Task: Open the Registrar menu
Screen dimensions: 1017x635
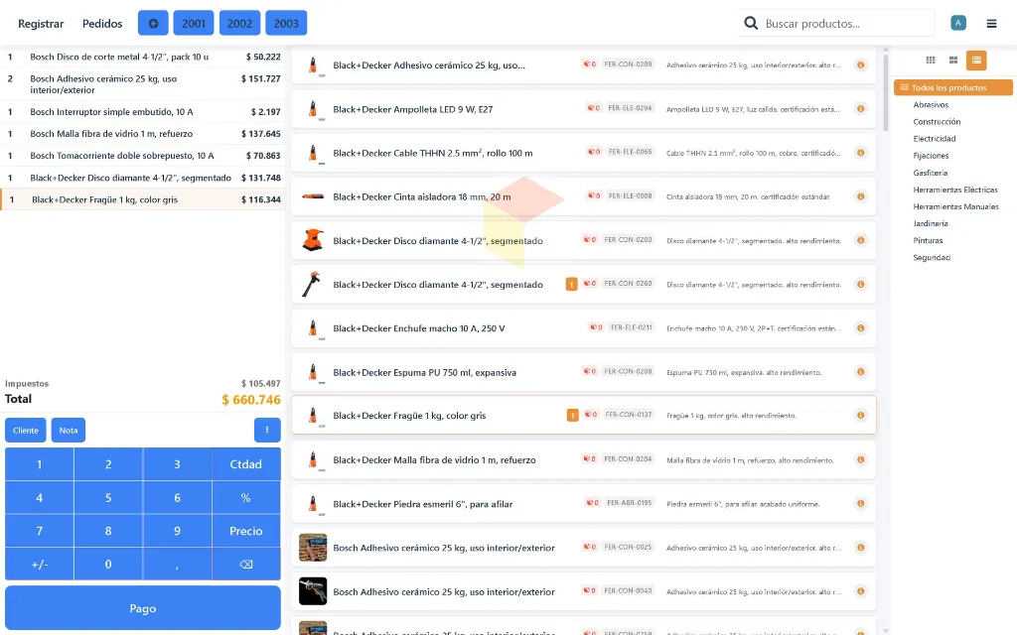Action: coord(41,24)
